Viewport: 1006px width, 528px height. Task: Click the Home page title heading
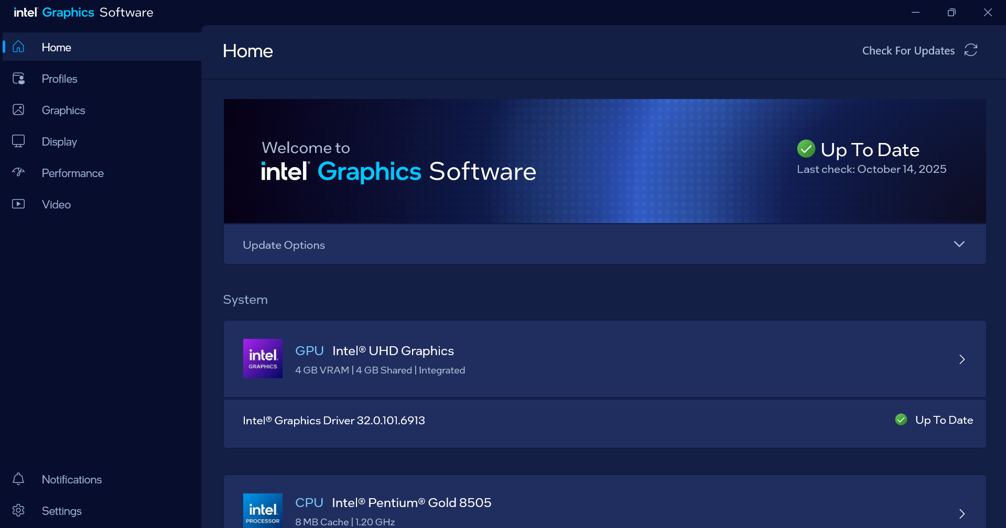[248, 51]
